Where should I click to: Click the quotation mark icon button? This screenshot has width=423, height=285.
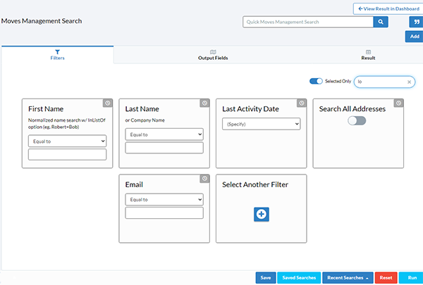point(417,22)
